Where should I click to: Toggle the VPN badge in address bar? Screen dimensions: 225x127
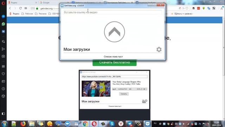pyautogui.click(x=33, y=8)
